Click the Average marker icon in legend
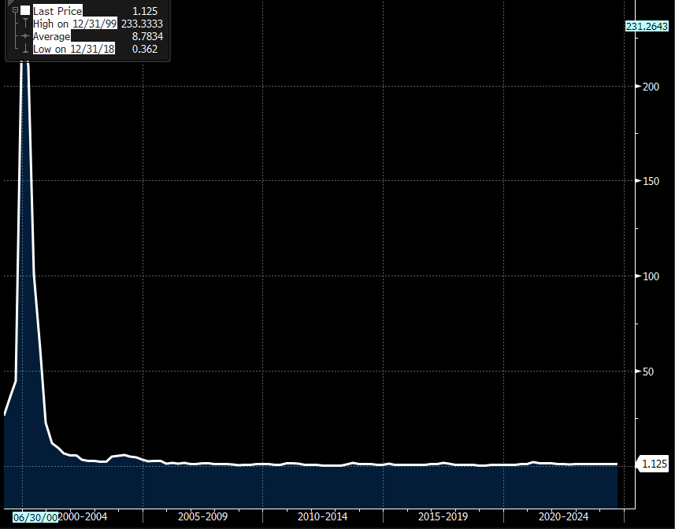The width and height of the screenshot is (675, 529). [25, 36]
